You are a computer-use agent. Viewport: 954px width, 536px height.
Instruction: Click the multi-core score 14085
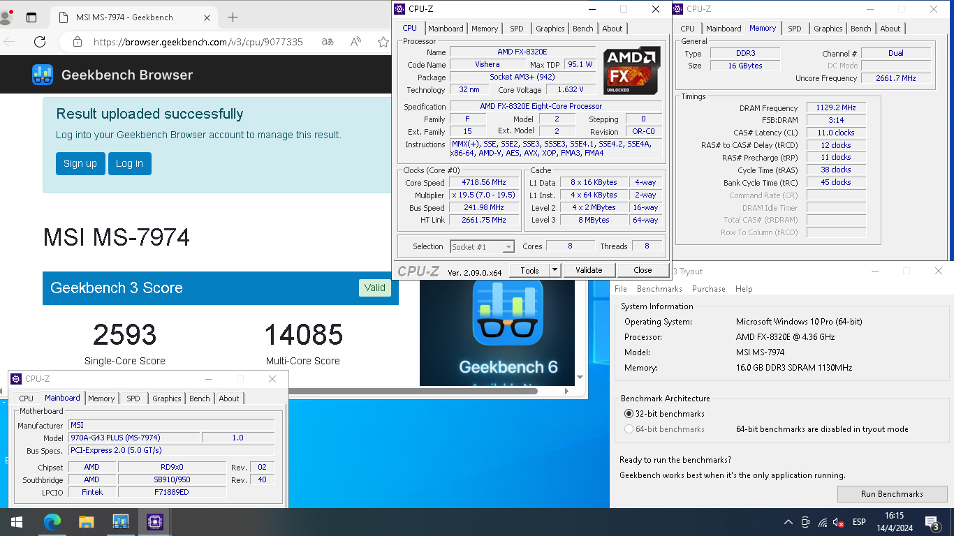coord(303,335)
